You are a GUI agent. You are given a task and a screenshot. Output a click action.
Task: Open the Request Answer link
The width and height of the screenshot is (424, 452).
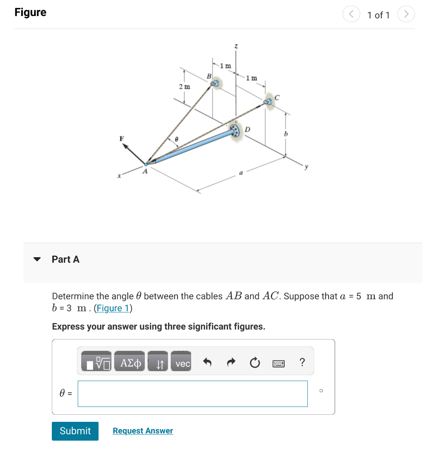(143, 431)
